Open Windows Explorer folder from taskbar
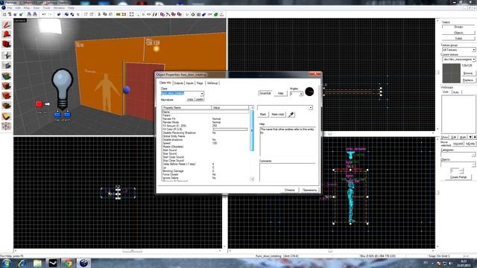This screenshot has width=477, height=268. pyautogui.click(x=37, y=263)
